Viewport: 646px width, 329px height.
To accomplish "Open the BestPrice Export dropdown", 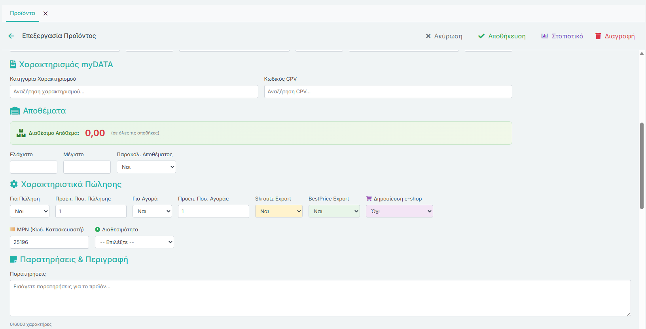I will 334,211.
